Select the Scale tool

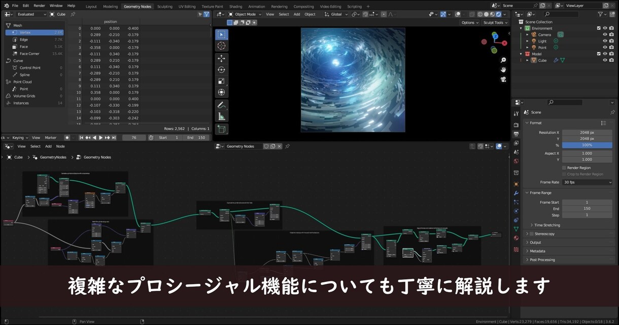point(222,81)
